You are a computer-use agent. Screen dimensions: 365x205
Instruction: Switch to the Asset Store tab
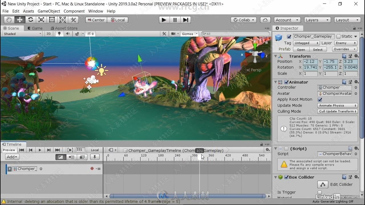click(x=64, y=28)
